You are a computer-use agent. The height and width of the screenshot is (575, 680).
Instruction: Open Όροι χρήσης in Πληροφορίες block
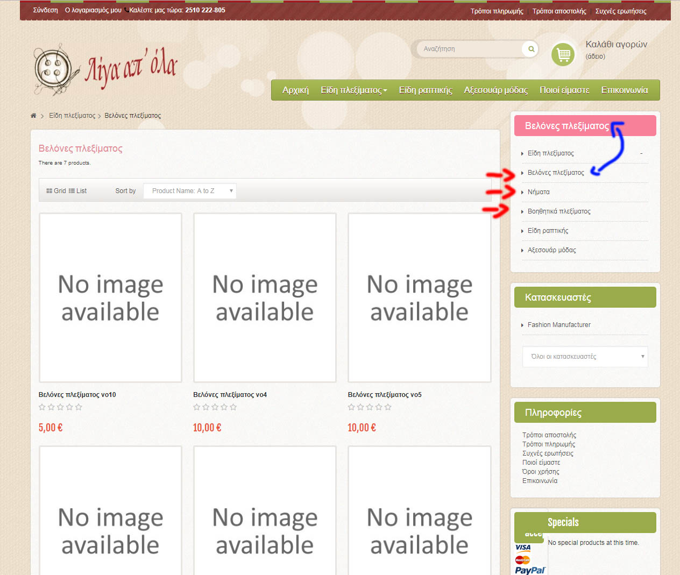(x=541, y=472)
